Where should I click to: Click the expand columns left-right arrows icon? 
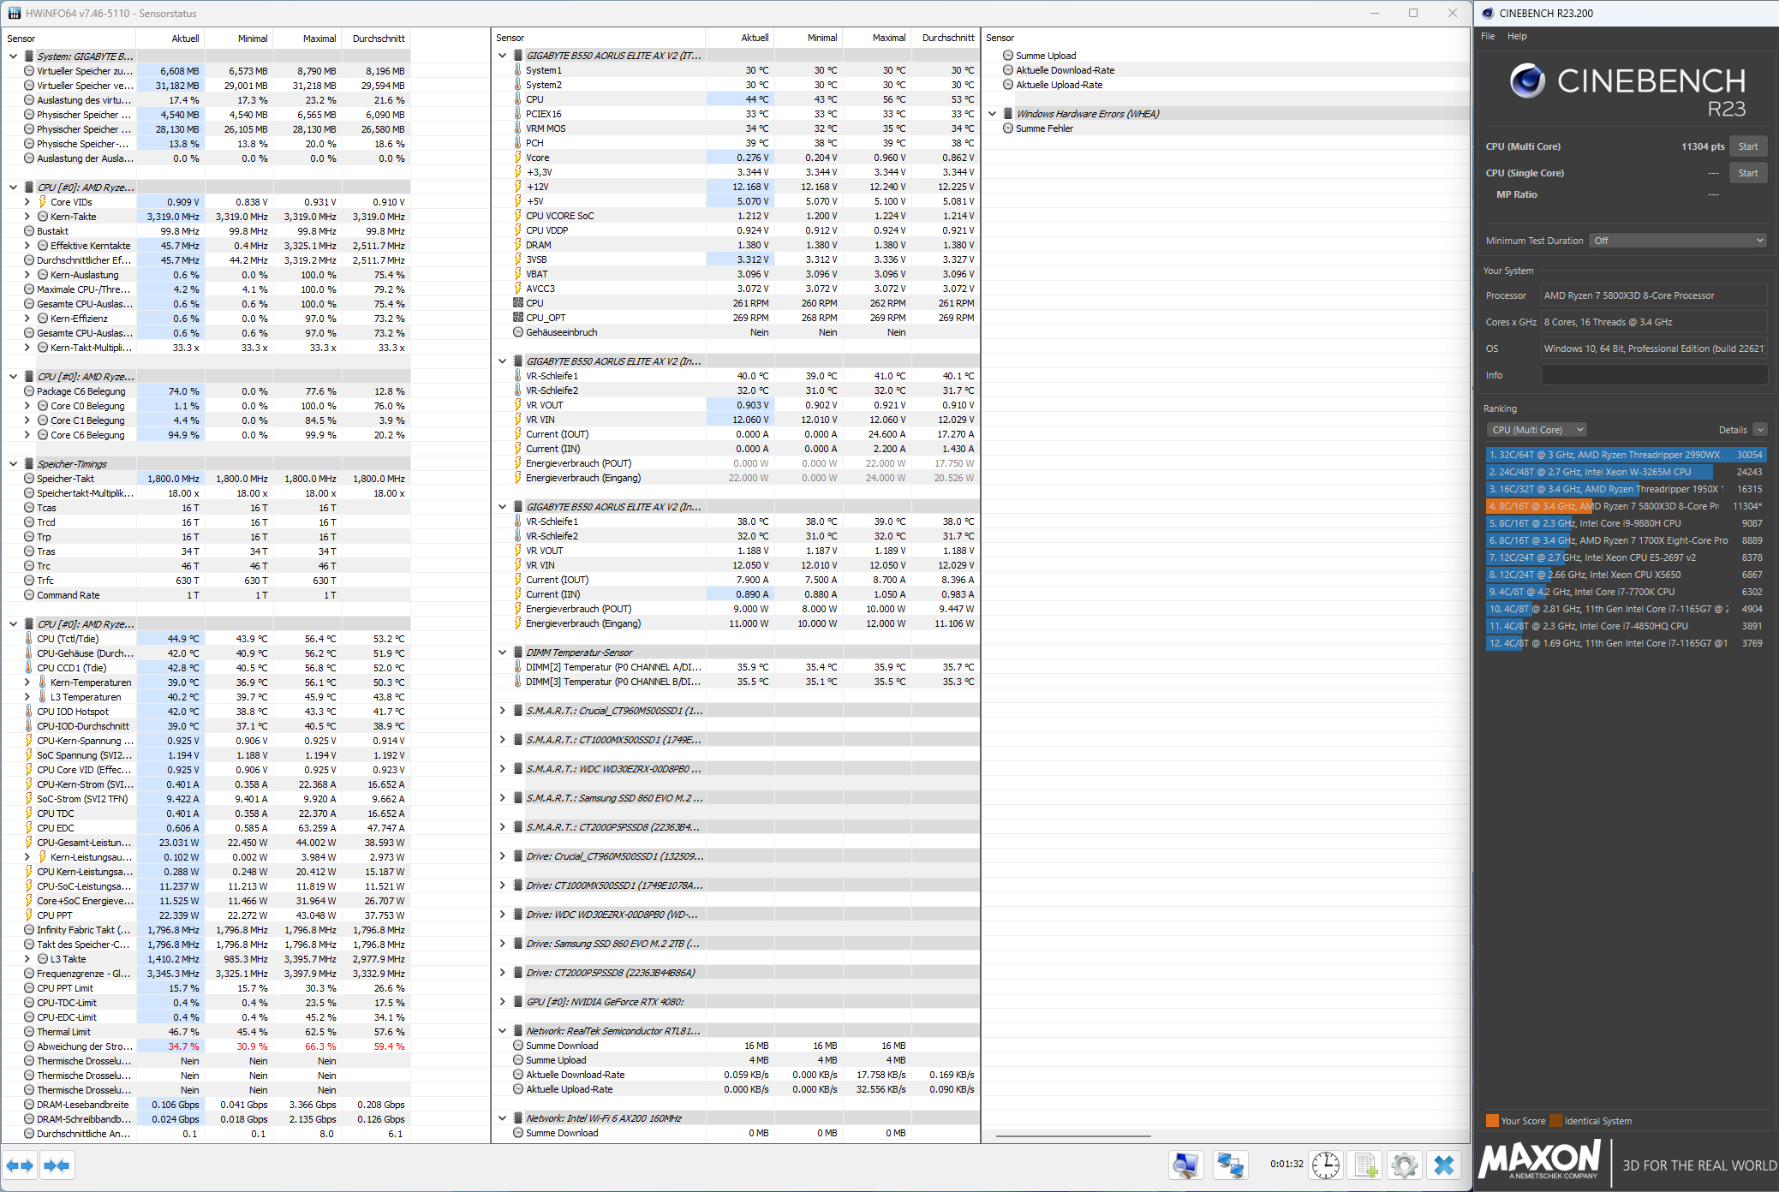[x=20, y=1165]
